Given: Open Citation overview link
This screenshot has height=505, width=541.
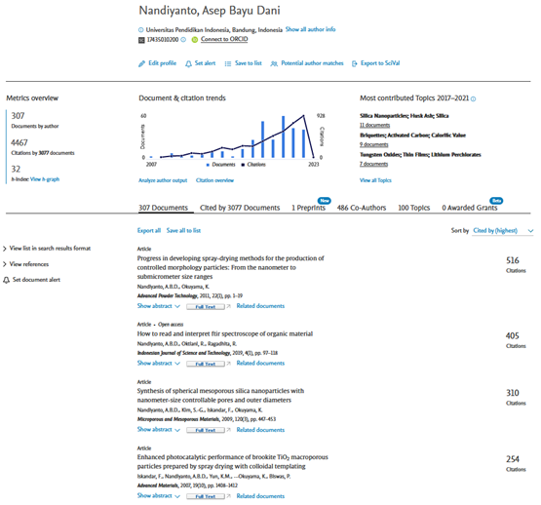Looking at the screenshot, I should pyautogui.click(x=214, y=180).
